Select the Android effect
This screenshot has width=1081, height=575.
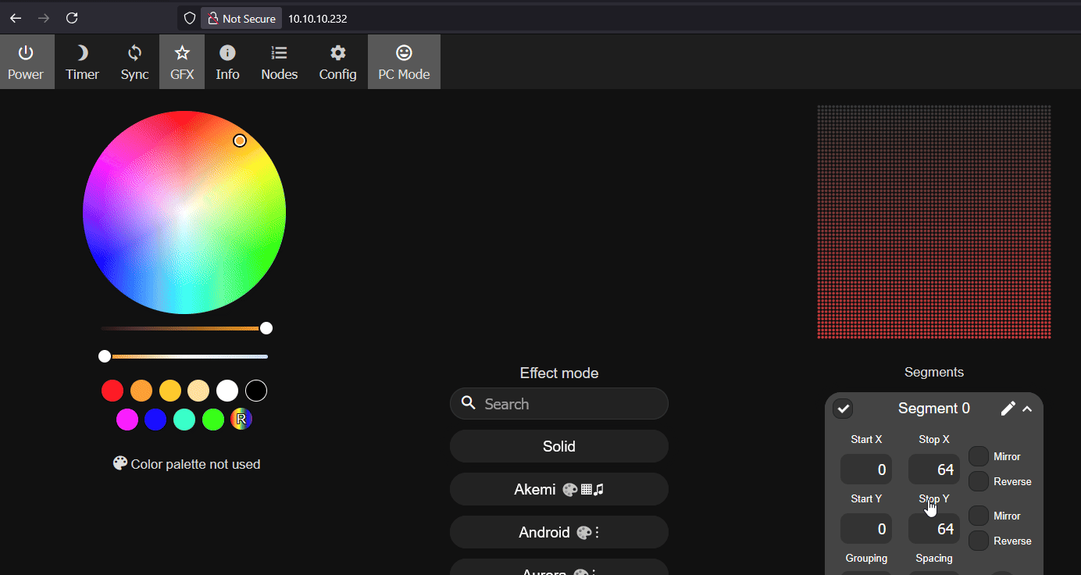tap(559, 533)
